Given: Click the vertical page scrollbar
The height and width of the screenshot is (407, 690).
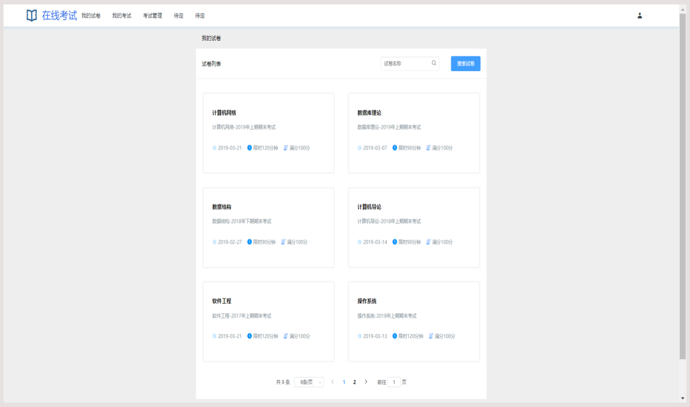Looking at the screenshot, I should (683, 187).
